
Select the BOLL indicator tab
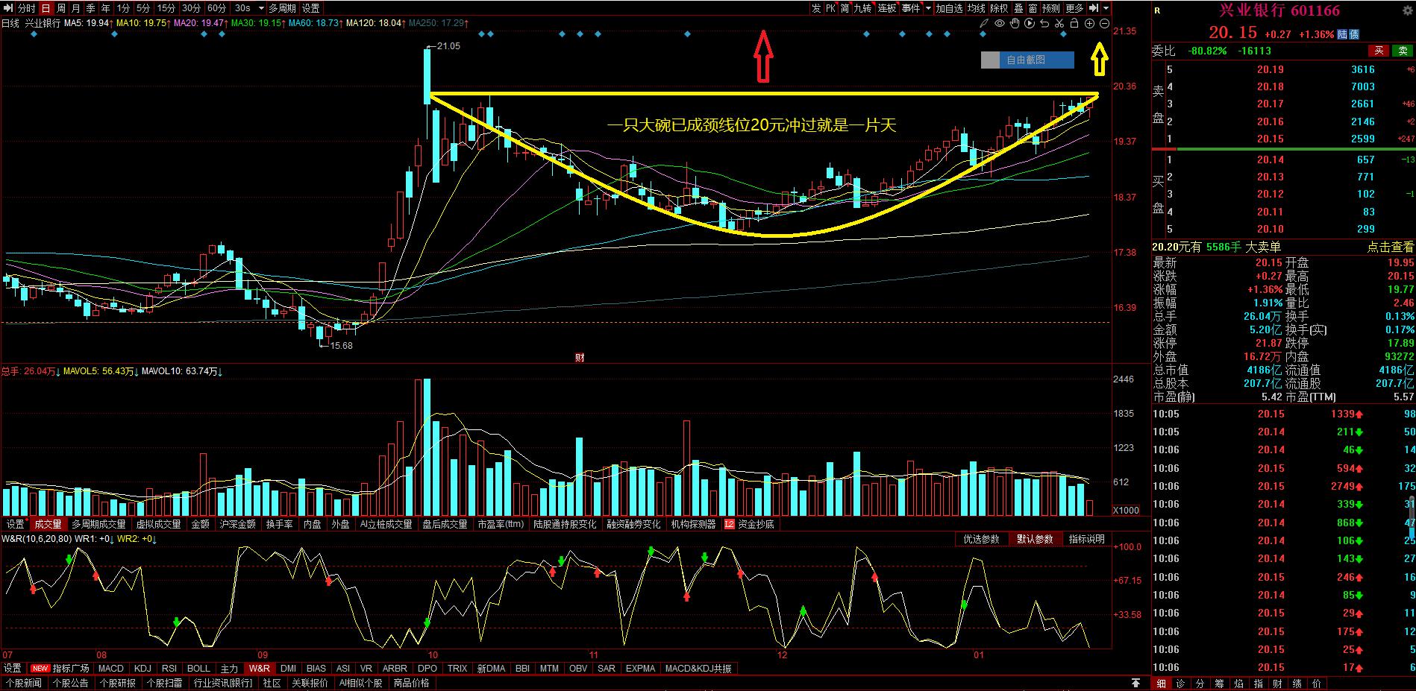pos(198,669)
